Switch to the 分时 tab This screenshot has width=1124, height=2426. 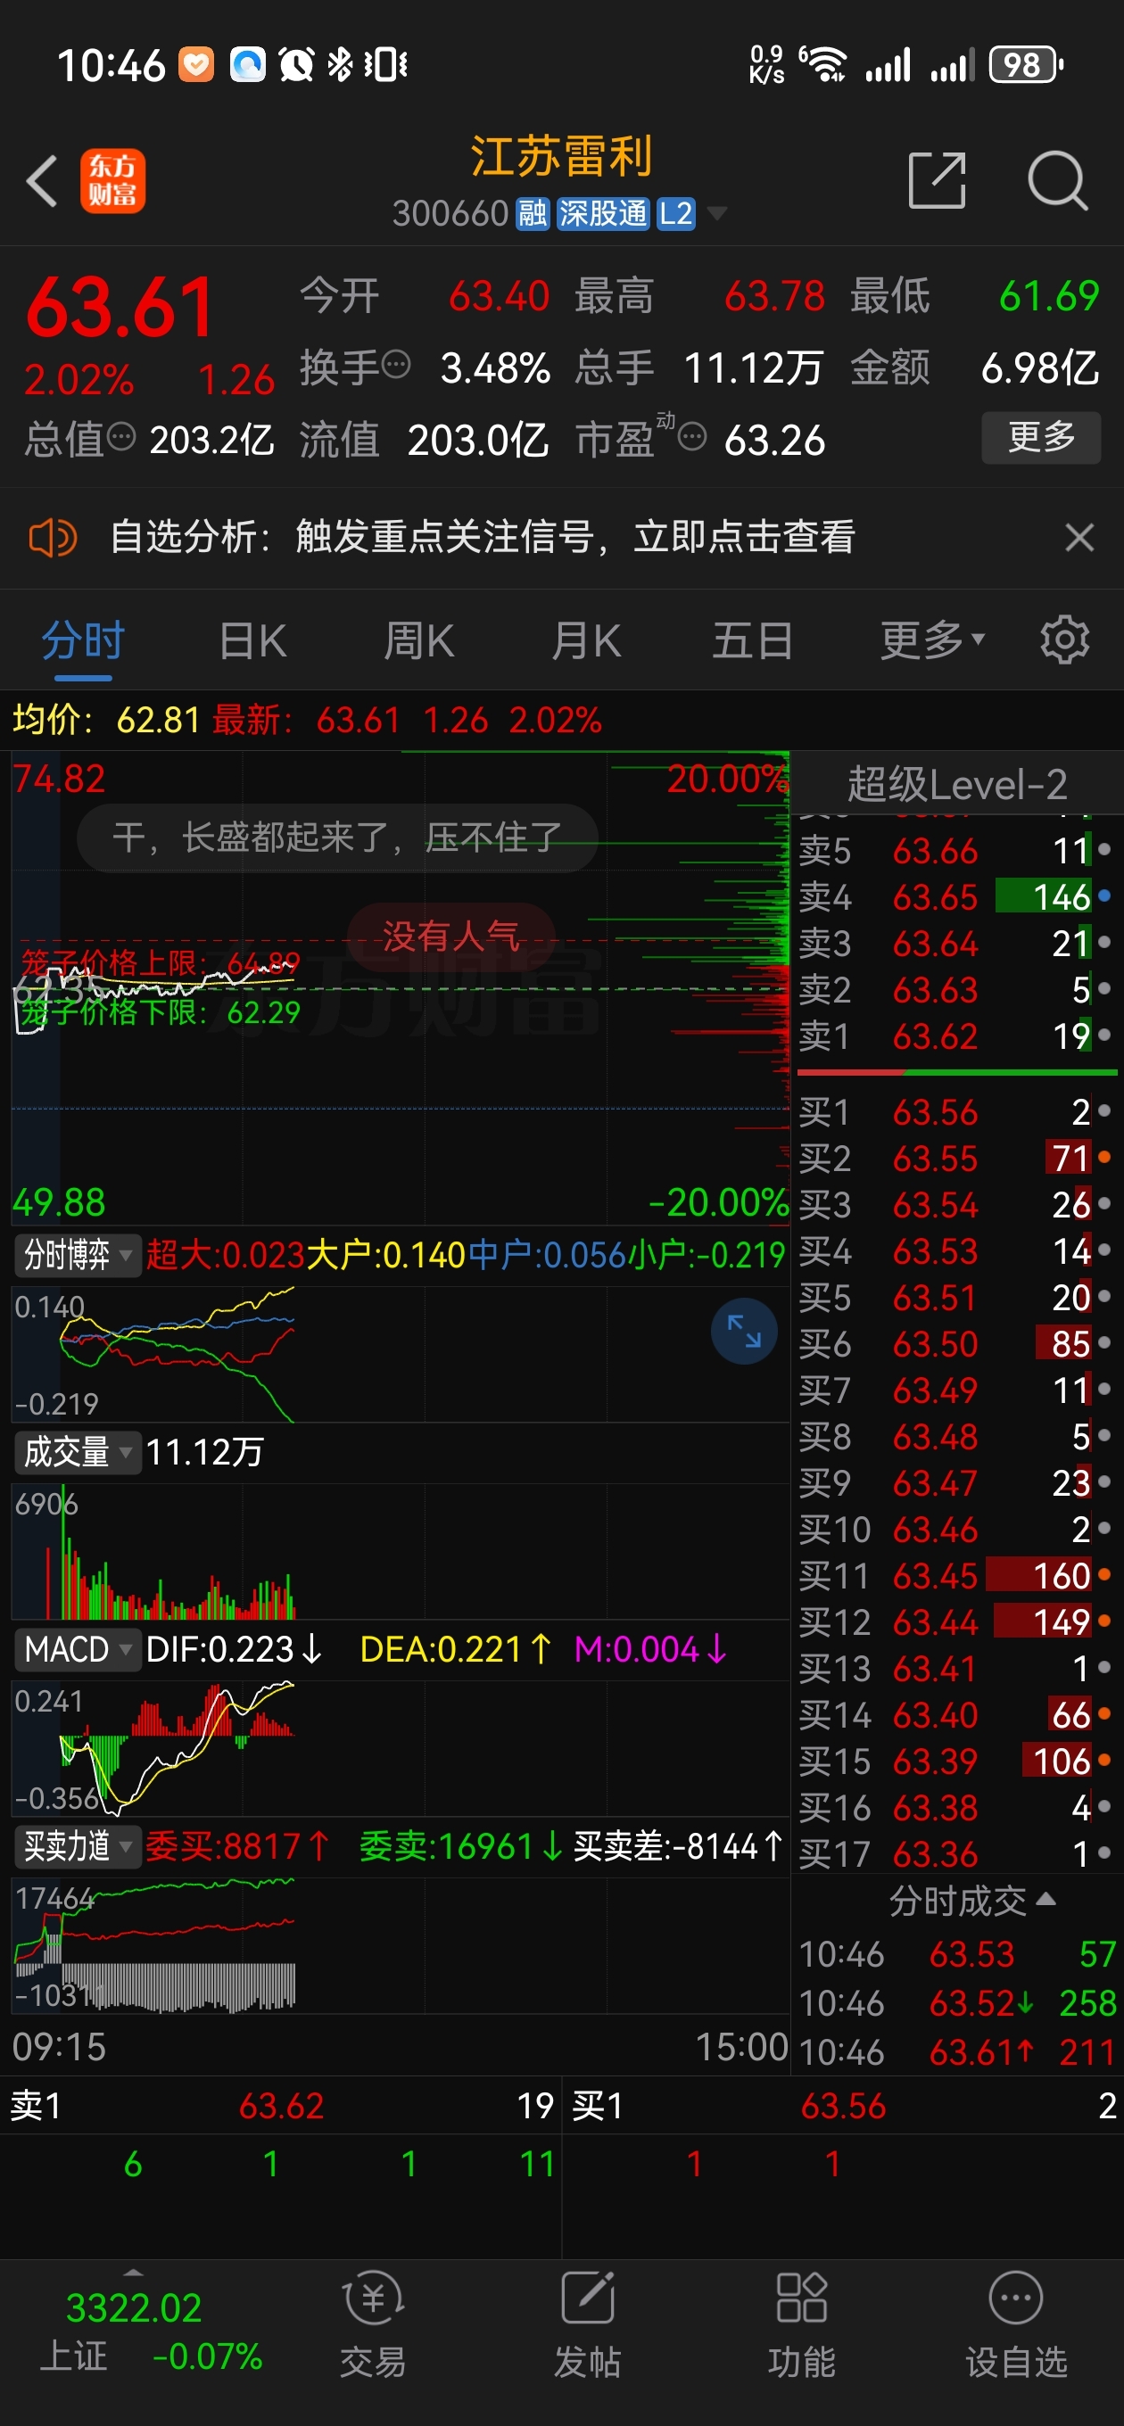[83, 640]
